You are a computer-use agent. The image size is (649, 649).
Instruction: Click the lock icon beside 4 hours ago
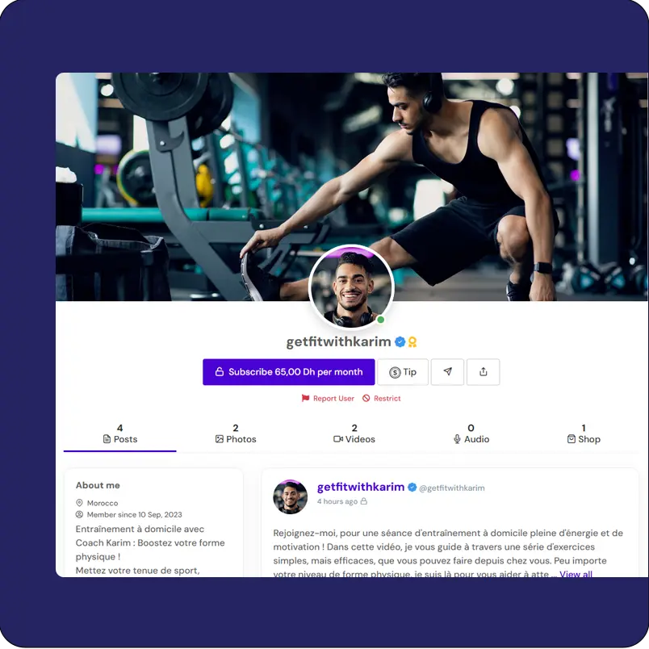click(364, 501)
